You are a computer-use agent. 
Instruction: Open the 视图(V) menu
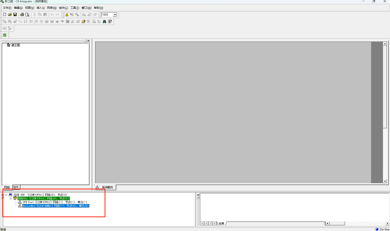(30, 8)
